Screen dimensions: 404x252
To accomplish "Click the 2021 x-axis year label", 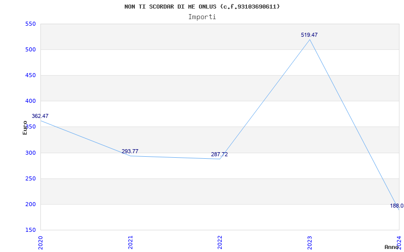I will pyautogui.click(x=130, y=242).
